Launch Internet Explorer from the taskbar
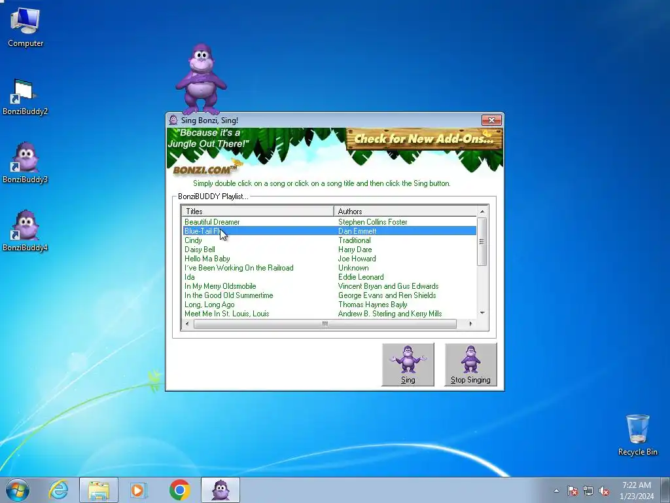 [58, 490]
